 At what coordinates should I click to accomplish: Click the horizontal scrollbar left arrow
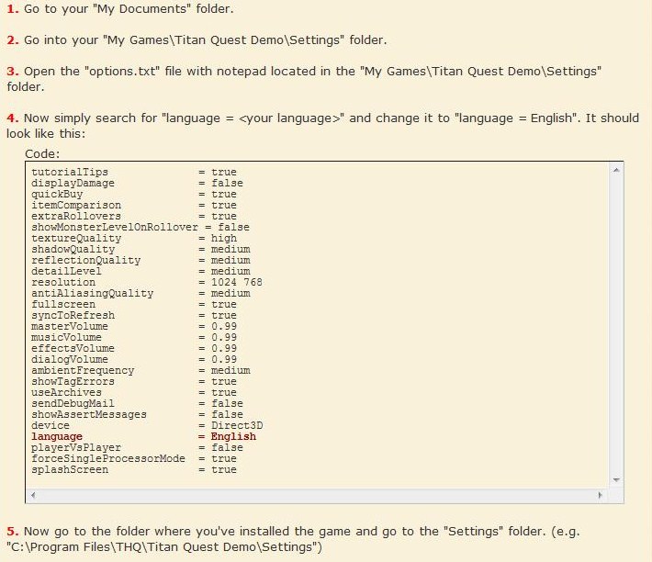[x=33, y=495]
